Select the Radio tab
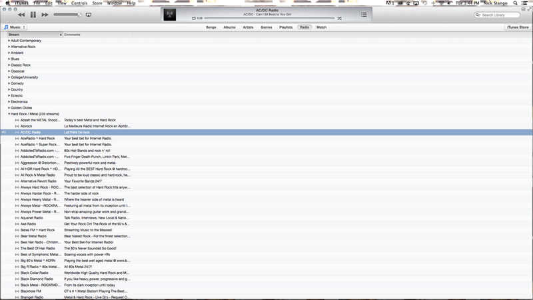533x300 pixels. click(x=304, y=27)
